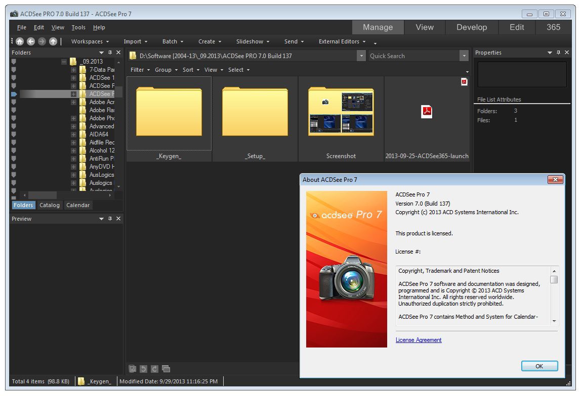The image size is (581, 396).
Task: Toggle the Easy-Select marker for Adobe Fla
Action: pyautogui.click(x=14, y=110)
